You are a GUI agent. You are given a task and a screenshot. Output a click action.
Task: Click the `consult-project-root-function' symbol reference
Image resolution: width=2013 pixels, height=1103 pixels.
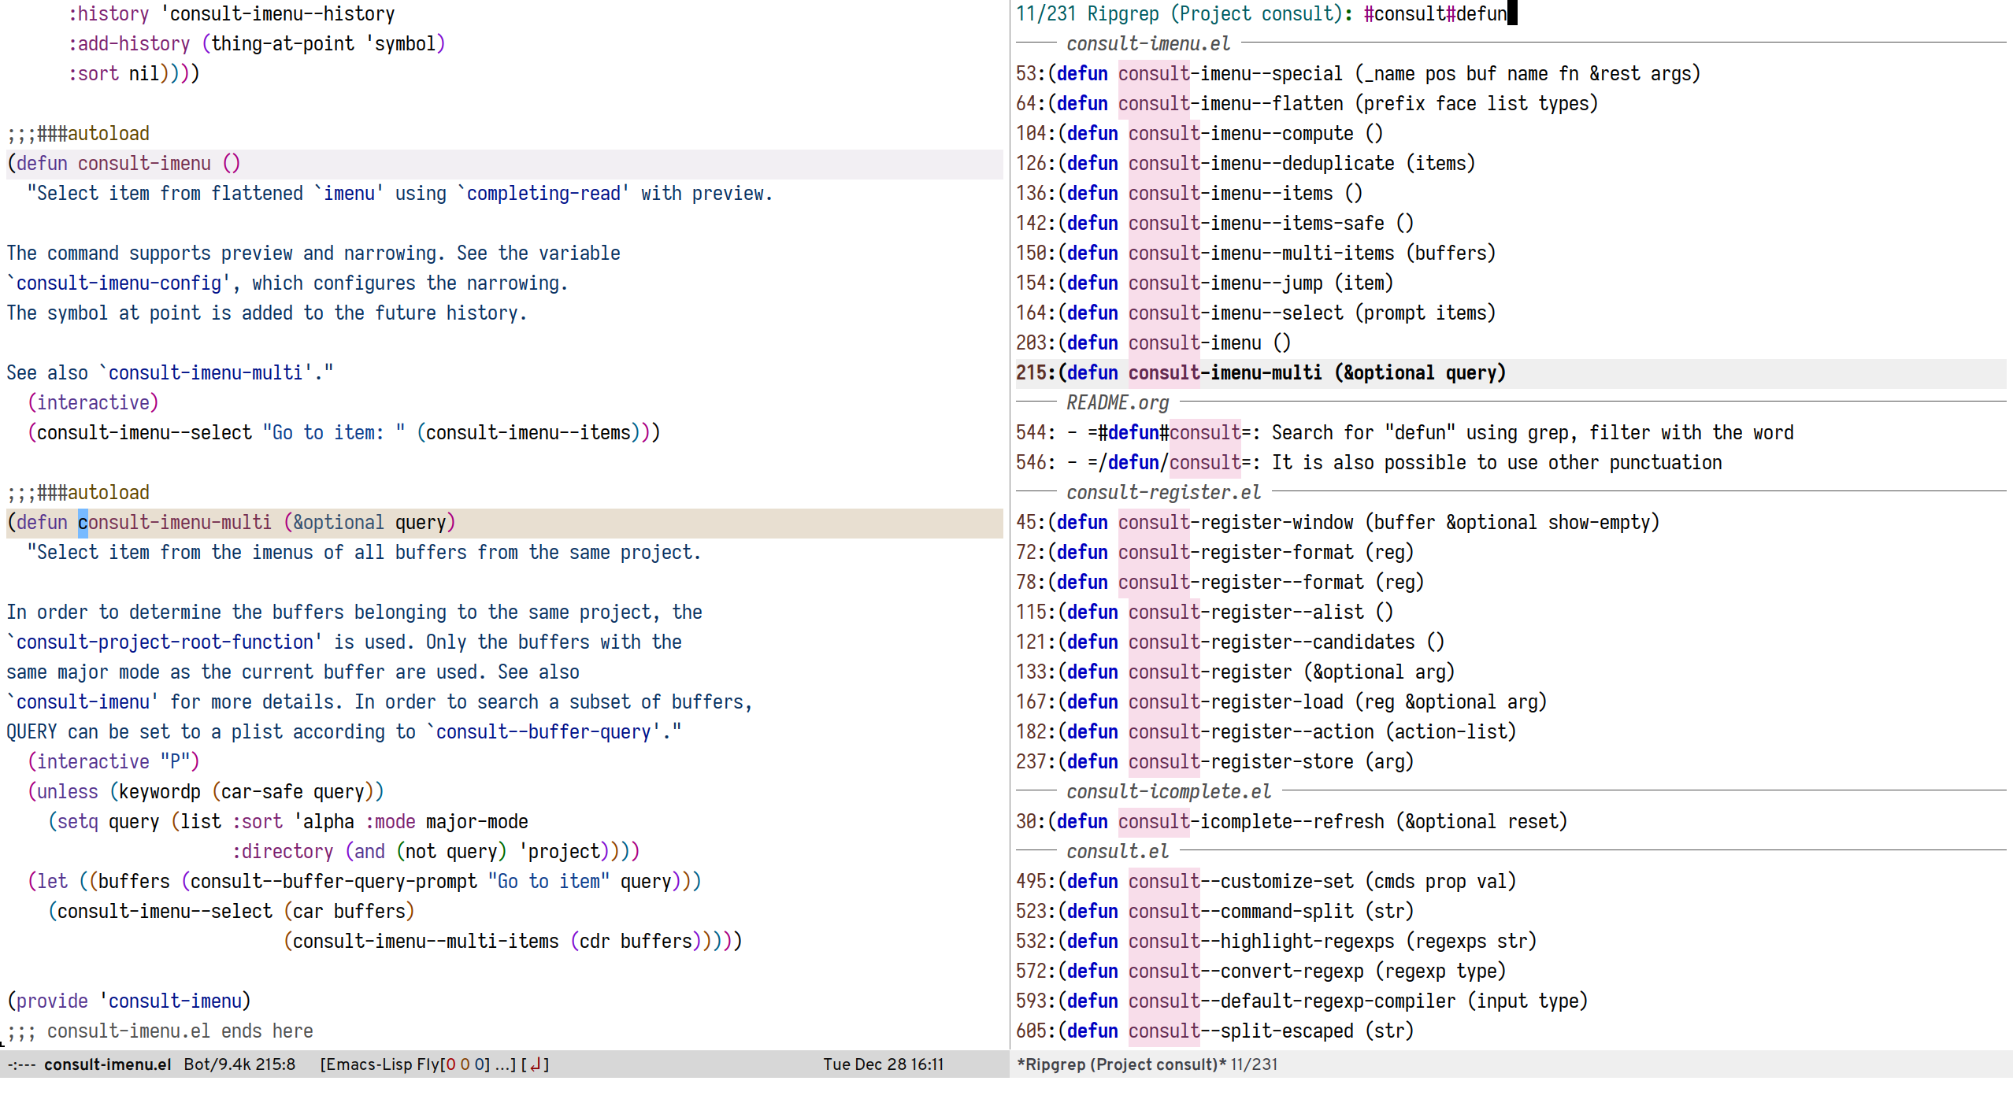point(165,642)
